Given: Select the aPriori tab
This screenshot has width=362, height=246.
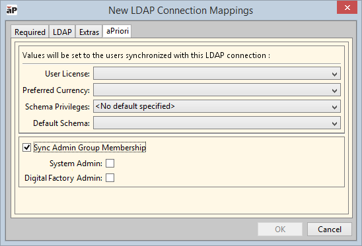Looking at the screenshot, I should pyautogui.click(x=117, y=31).
